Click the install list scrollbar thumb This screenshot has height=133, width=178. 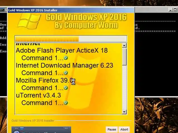pyautogui.click(x=124, y=57)
